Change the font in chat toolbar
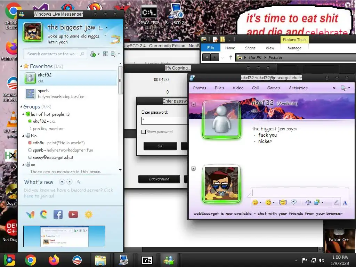The image size is (356, 267). [308, 202]
